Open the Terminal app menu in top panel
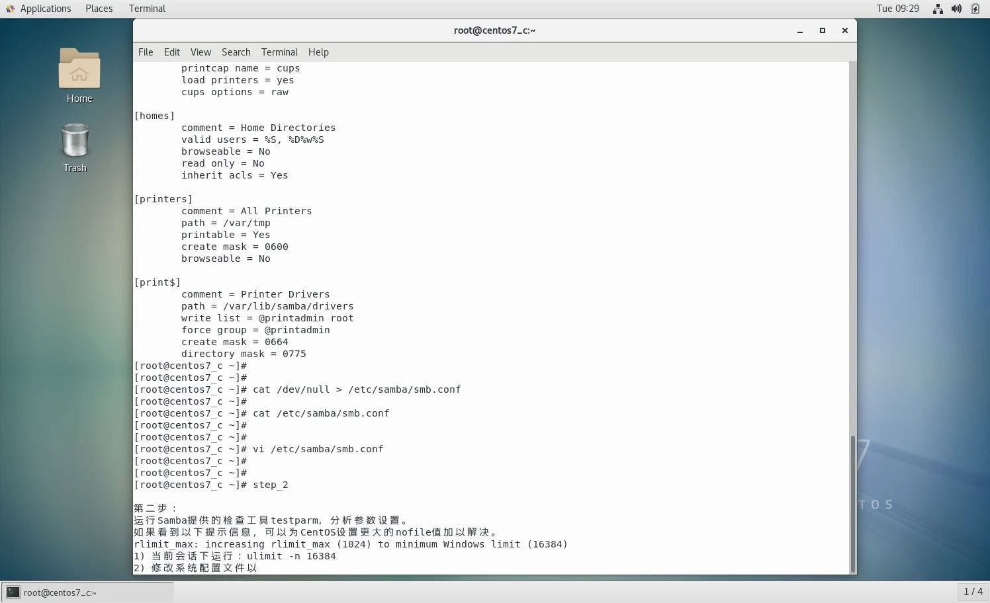This screenshot has width=990, height=603. click(x=147, y=9)
